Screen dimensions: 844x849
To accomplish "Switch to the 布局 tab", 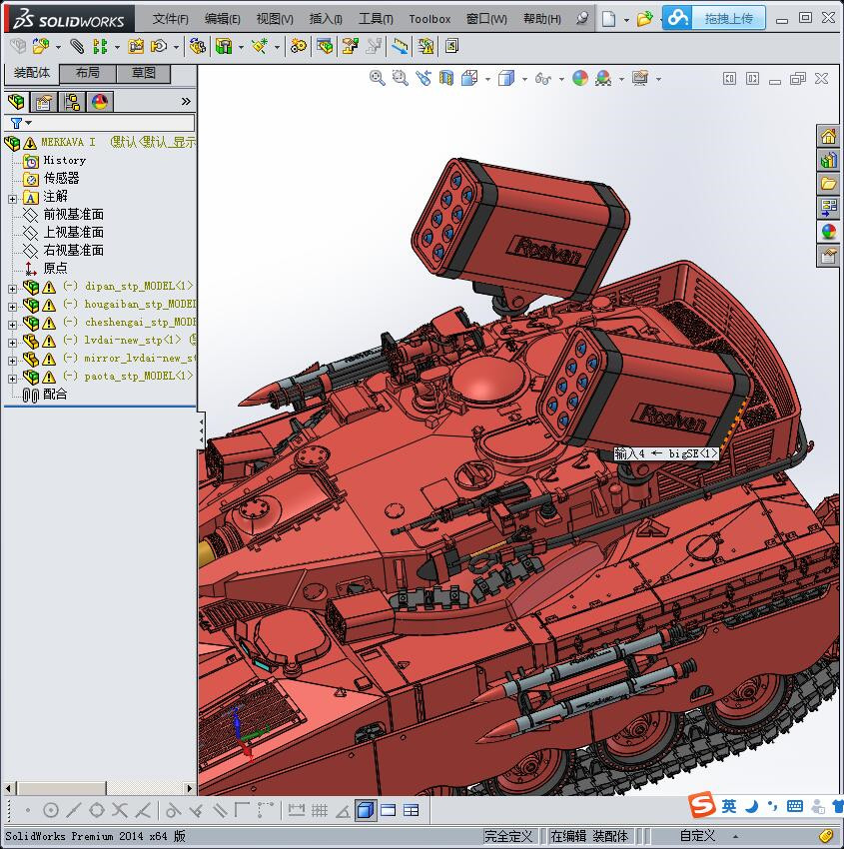I will tap(88, 73).
